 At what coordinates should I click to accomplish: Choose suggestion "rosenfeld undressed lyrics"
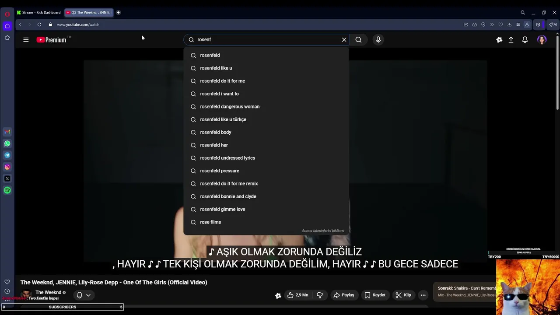[x=266, y=158]
